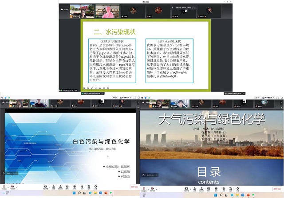This screenshot has width=284, height=198.
Task: Open PowerPoint icon on Air Pollution window taskbar
Action: click(x=248, y=195)
